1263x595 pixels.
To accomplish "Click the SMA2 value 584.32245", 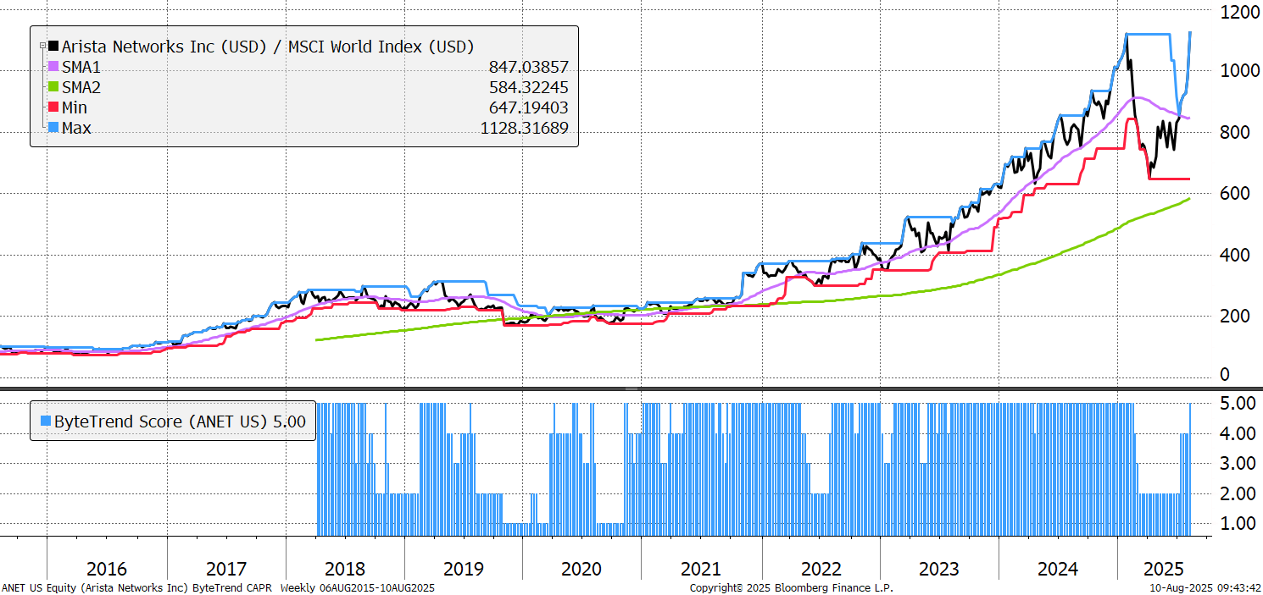I will pyautogui.click(x=528, y=87).
